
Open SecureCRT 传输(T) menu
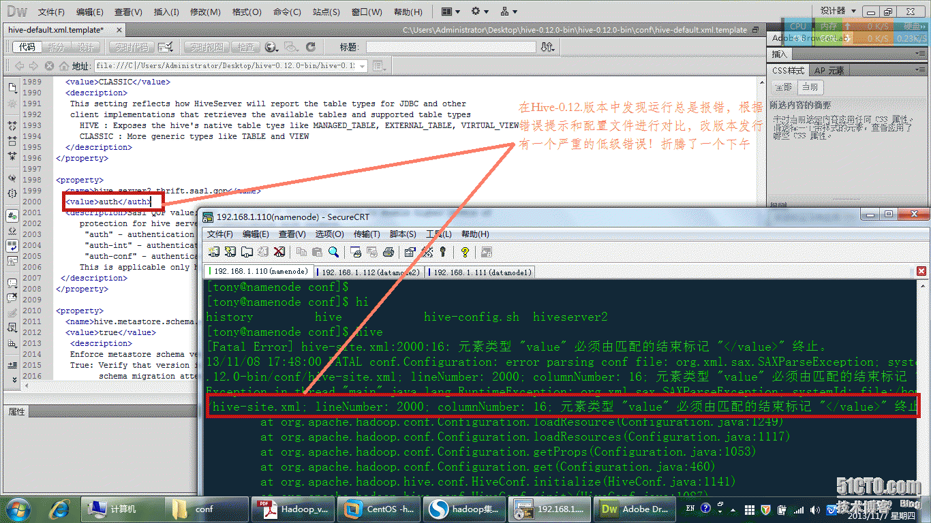367,234
